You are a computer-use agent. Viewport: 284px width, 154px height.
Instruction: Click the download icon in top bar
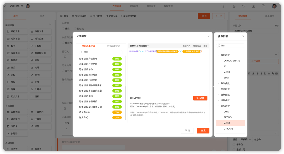253,6
